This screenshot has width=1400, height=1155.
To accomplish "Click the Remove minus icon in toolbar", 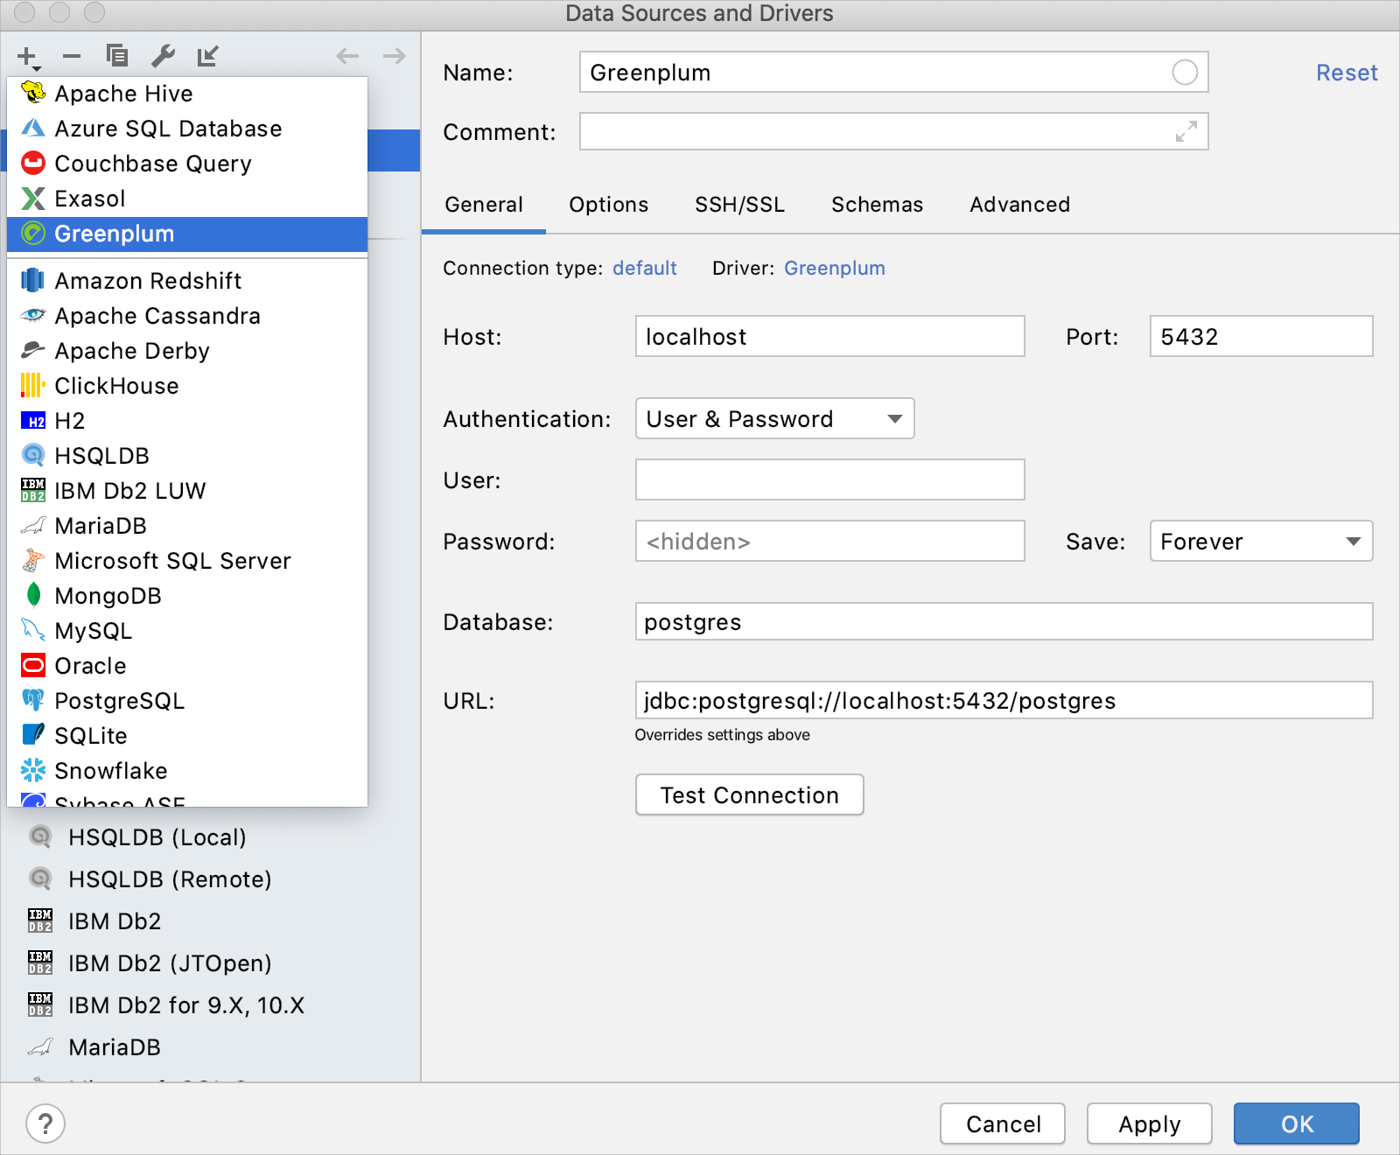I will pos(72,57).
